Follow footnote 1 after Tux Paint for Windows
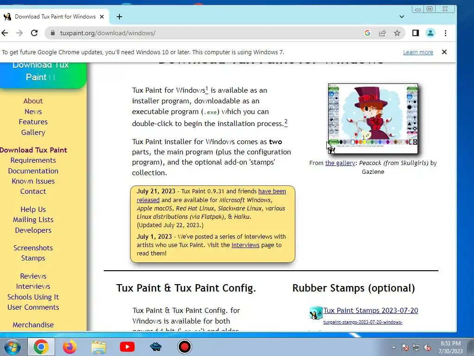The image size is (474, 356). 207,89
